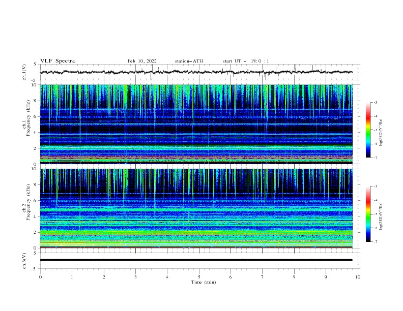This screenshot has height=311, width=403.
Task: Click the ch.1 spectrogram color scale bar
Action: pyautogui.click(x=368, y=130)
